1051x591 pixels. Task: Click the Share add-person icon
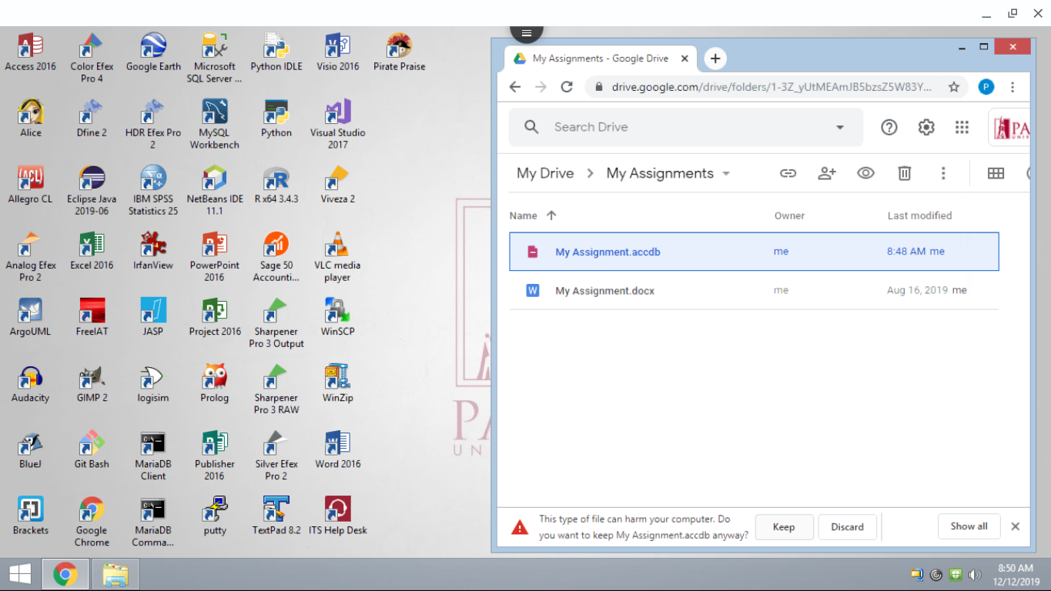point(827,173)
